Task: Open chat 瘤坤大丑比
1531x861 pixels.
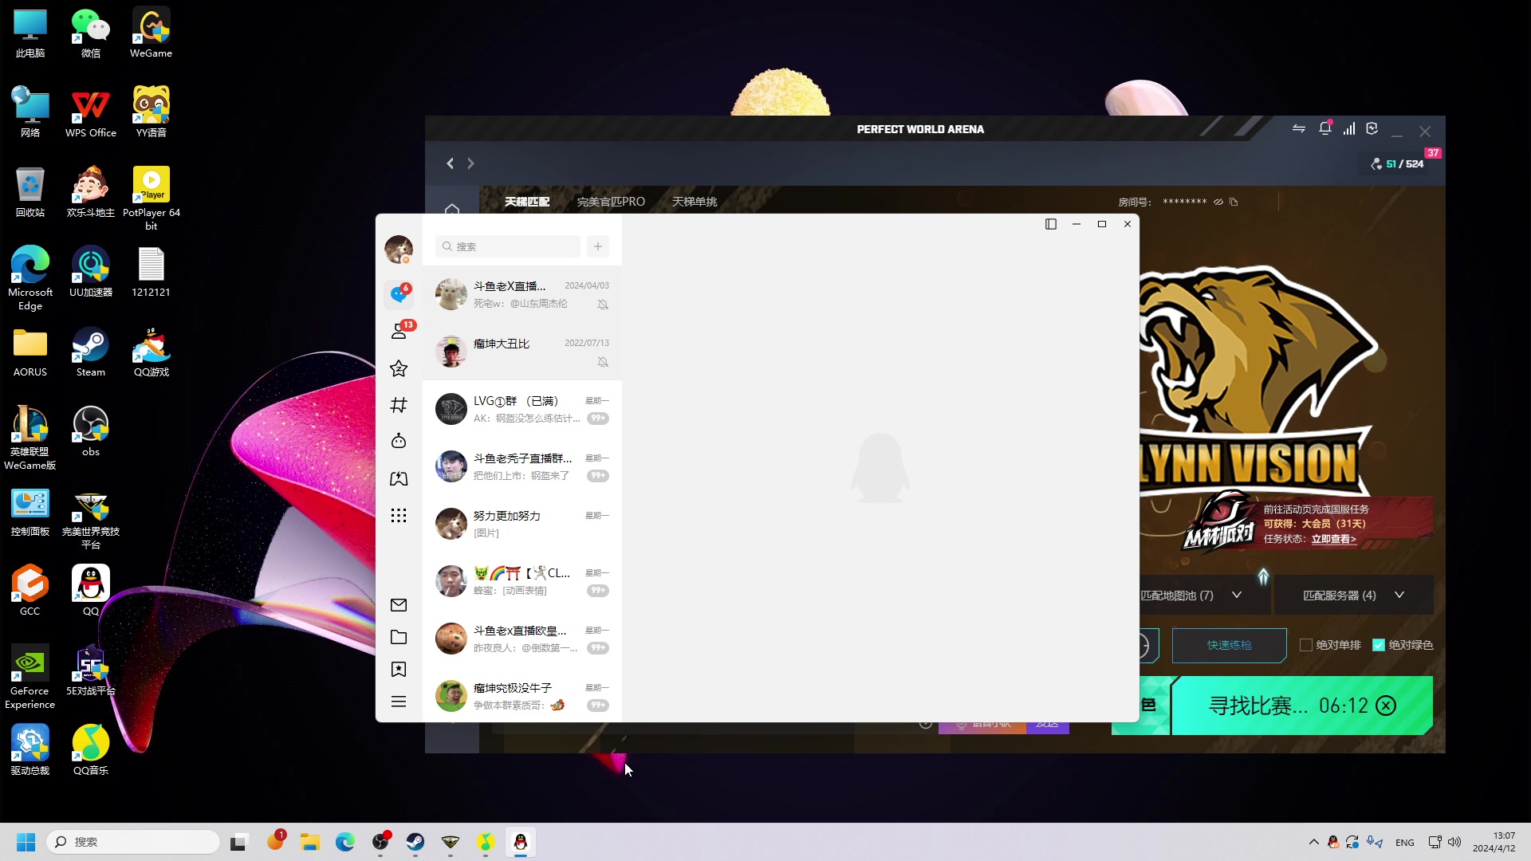Action: coord(522,352)
